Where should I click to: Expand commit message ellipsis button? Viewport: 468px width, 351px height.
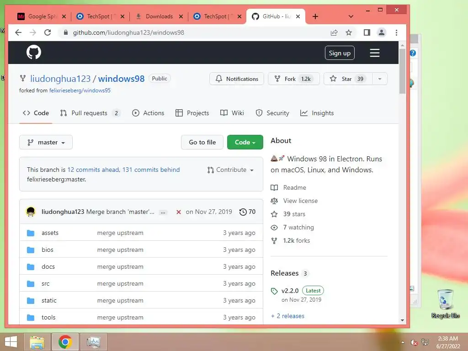[x=163, y=213]
